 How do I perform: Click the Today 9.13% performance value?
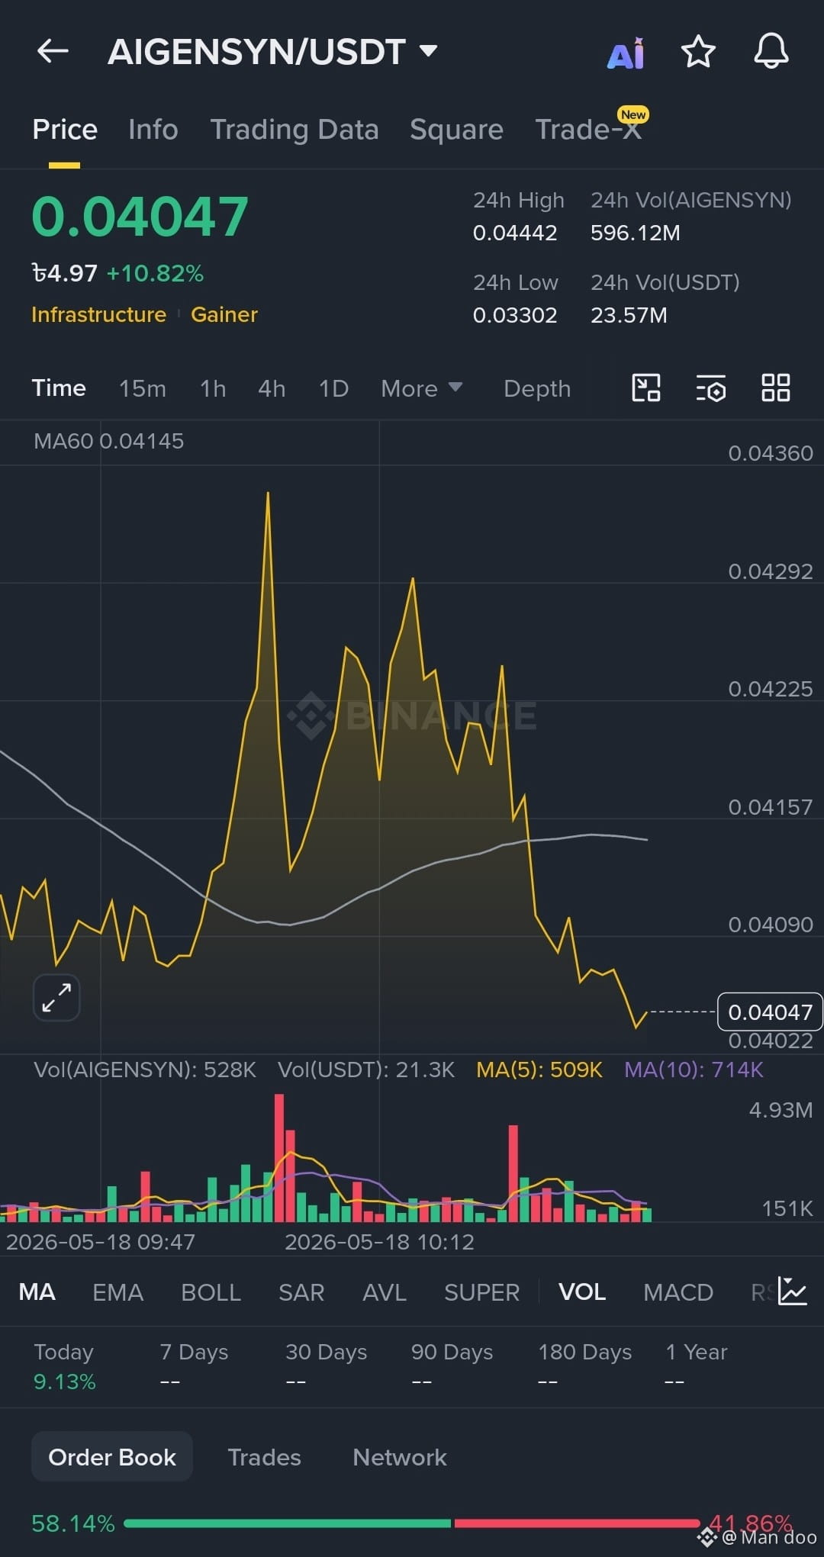tap(65, 1382)
